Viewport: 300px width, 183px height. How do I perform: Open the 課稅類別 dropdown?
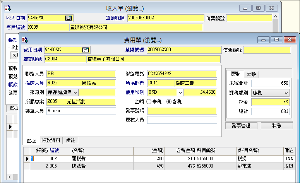[x=286, y=93]
